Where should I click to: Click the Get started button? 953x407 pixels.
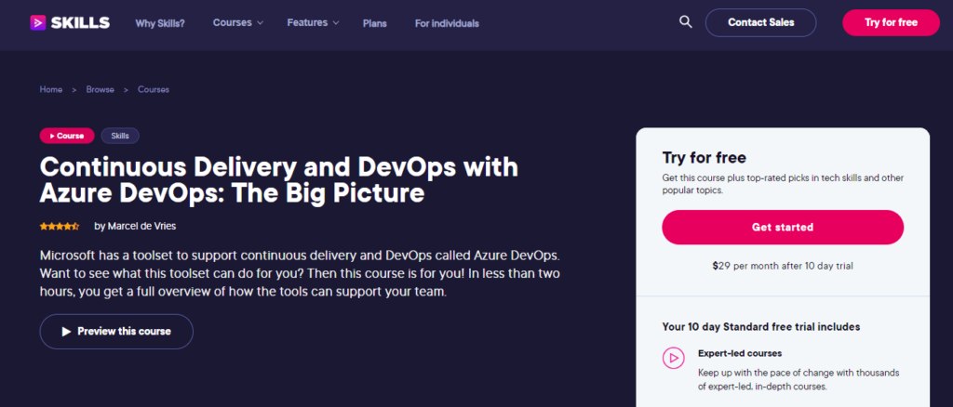[783, 228]
